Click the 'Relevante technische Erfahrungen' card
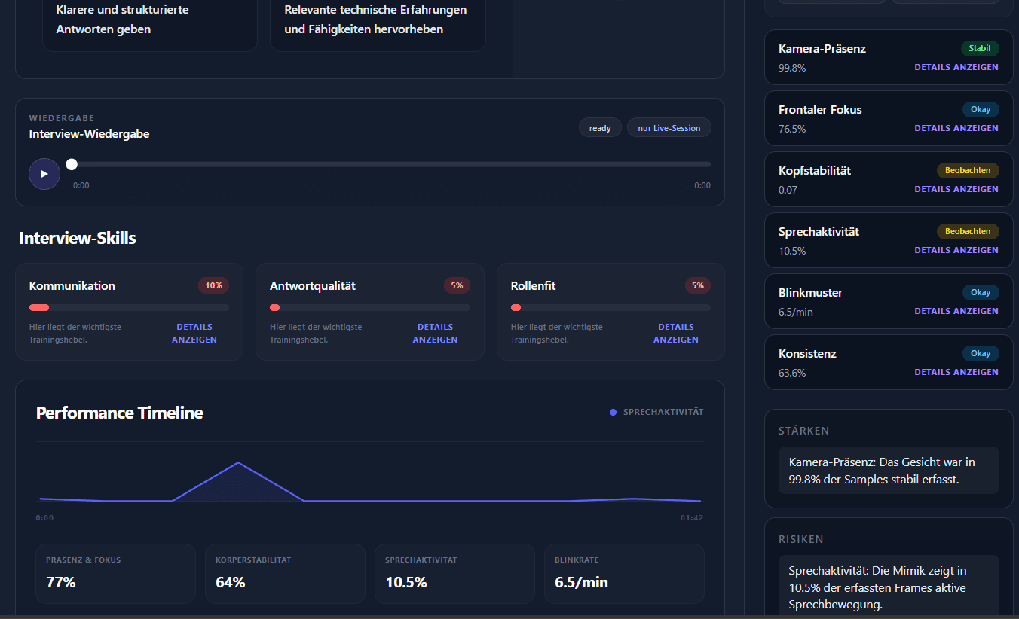This screenshot has width=1019, height=619. (378, 24)
